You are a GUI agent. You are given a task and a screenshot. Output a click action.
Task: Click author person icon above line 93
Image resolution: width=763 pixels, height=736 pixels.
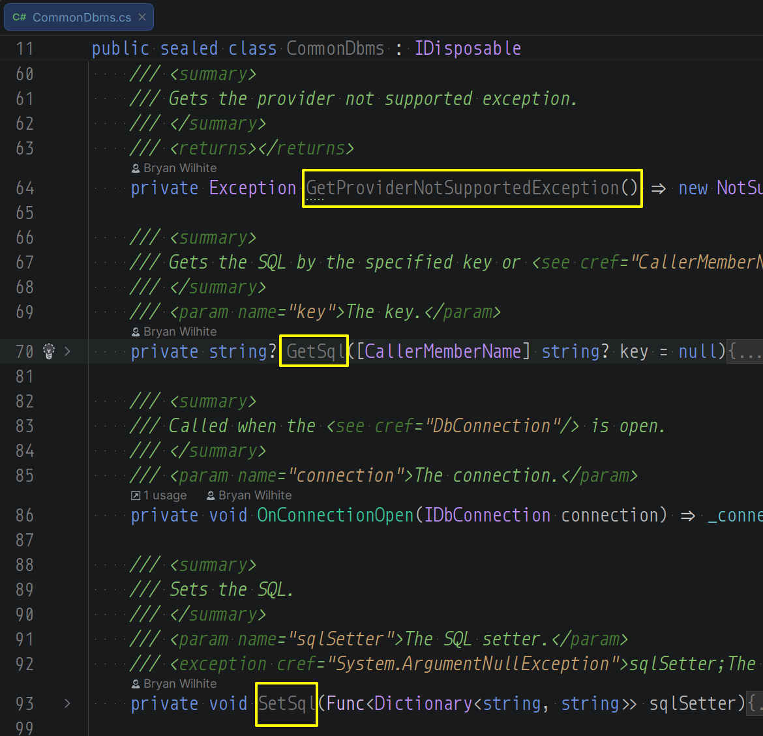(x=136, y=684)
